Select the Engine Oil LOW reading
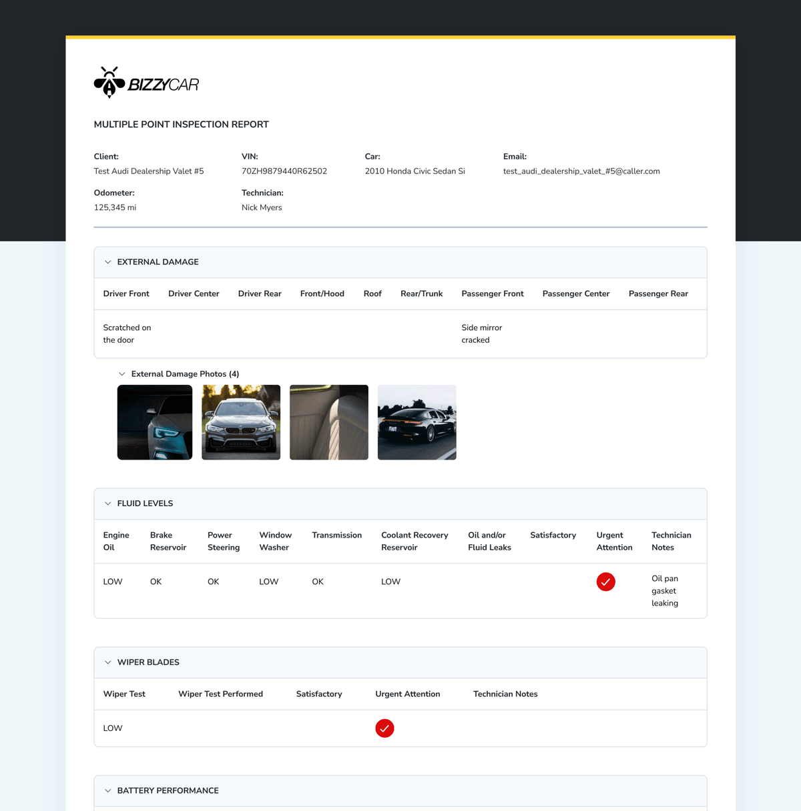Screen dimensions: 801x811 pyautogui.click(x=112, y=581)
